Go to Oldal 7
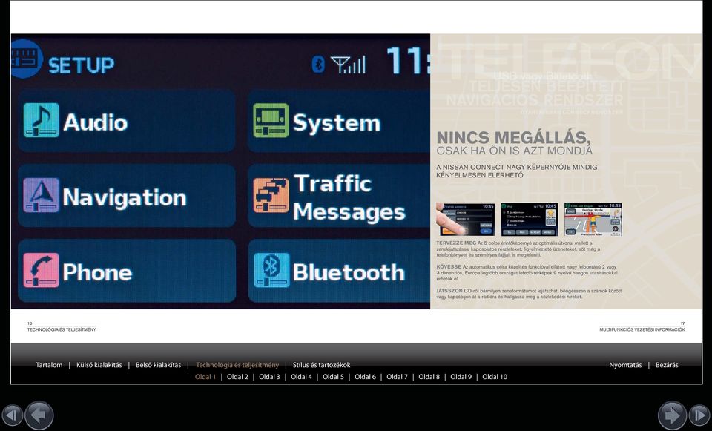 [398, 377]
